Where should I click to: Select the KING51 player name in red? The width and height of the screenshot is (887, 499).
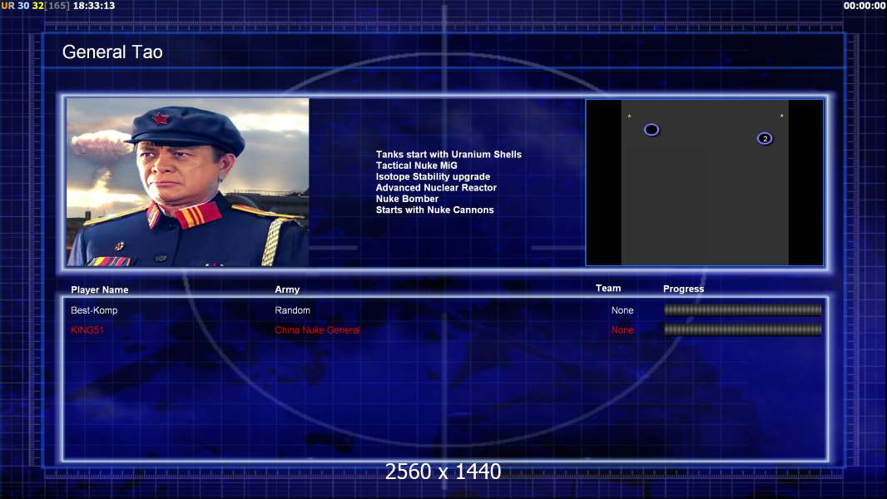pos(87,330)
